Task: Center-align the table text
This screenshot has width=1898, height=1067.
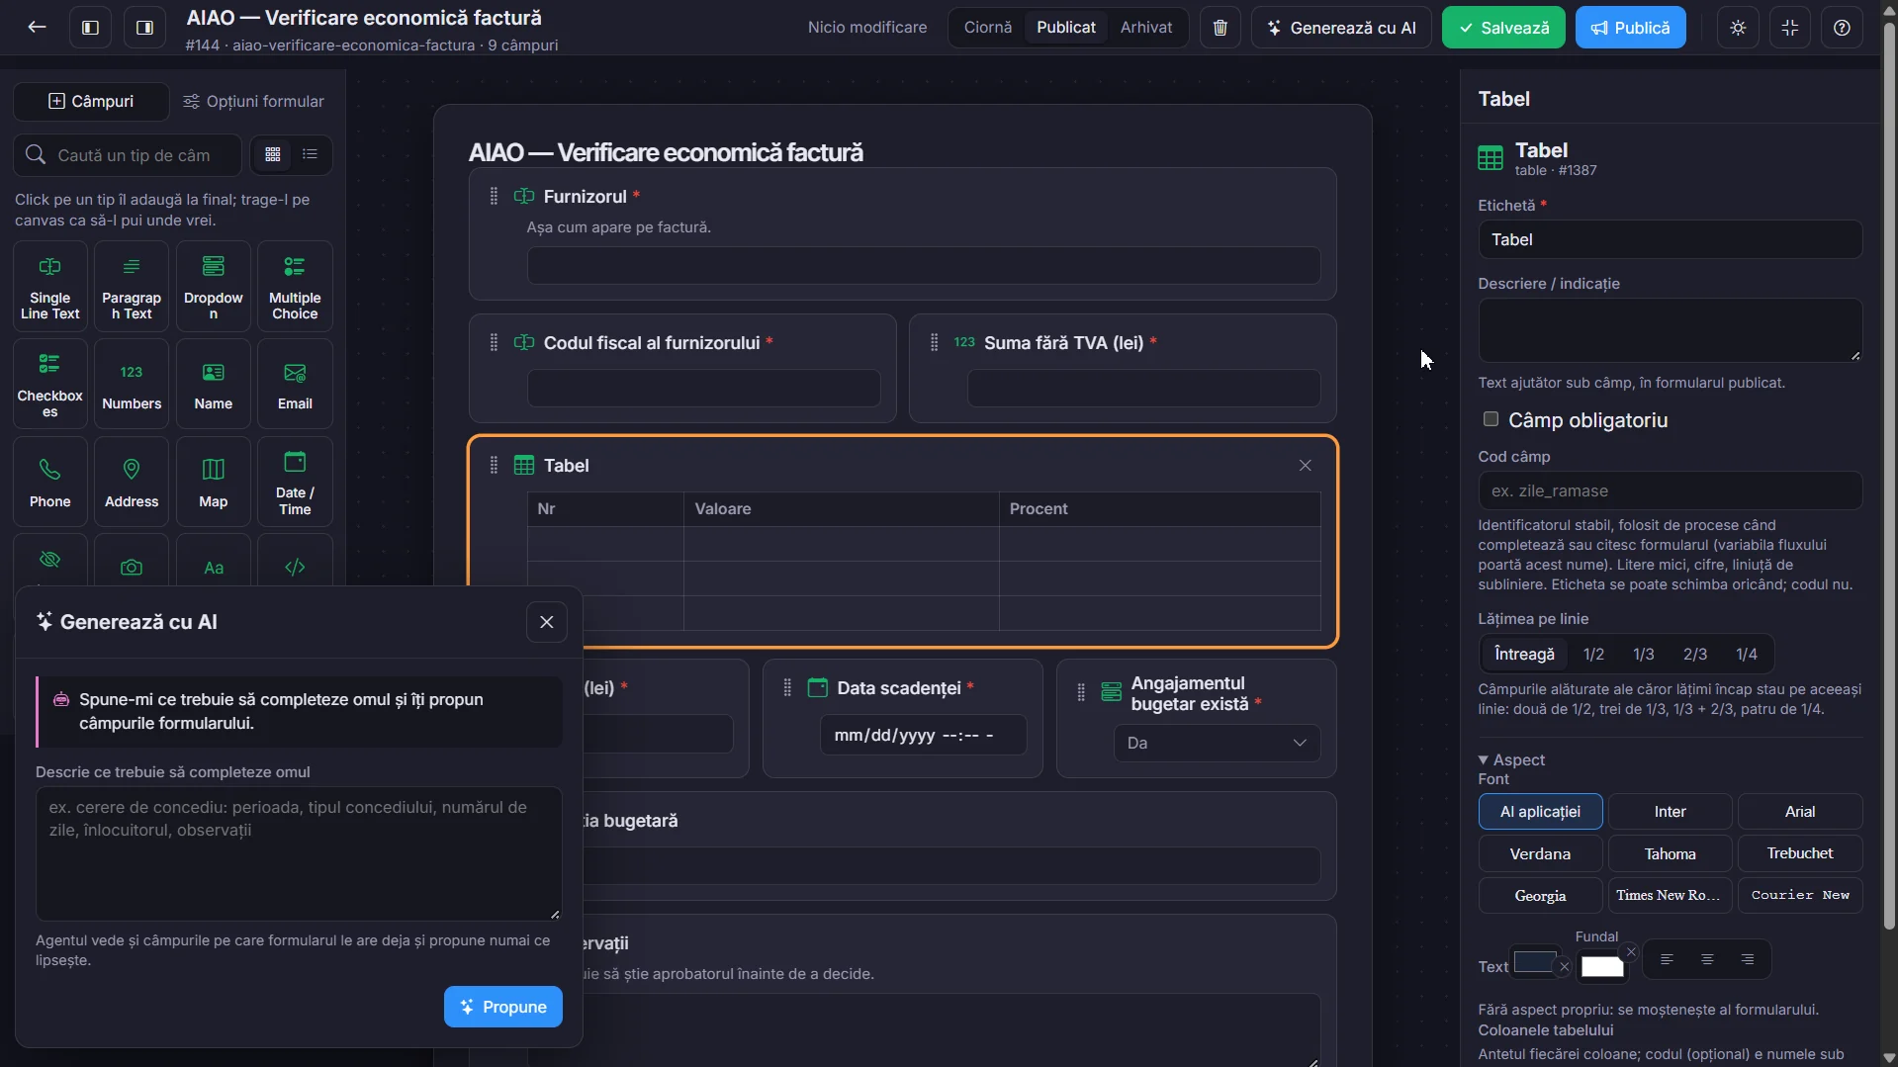Action: [x=1706, y=960]
